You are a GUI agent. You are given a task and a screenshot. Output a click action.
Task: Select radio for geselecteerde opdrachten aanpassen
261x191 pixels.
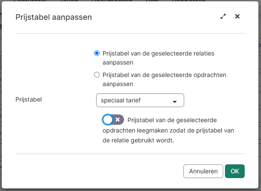pos(97,75)
